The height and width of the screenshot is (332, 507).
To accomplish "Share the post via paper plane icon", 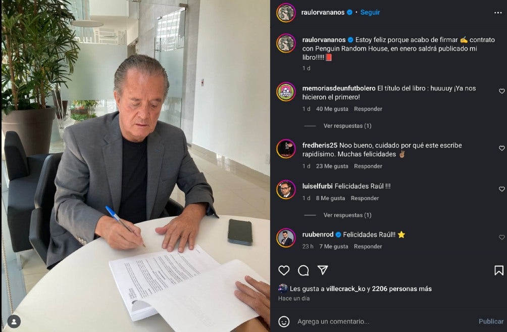I will coord(323,270).
